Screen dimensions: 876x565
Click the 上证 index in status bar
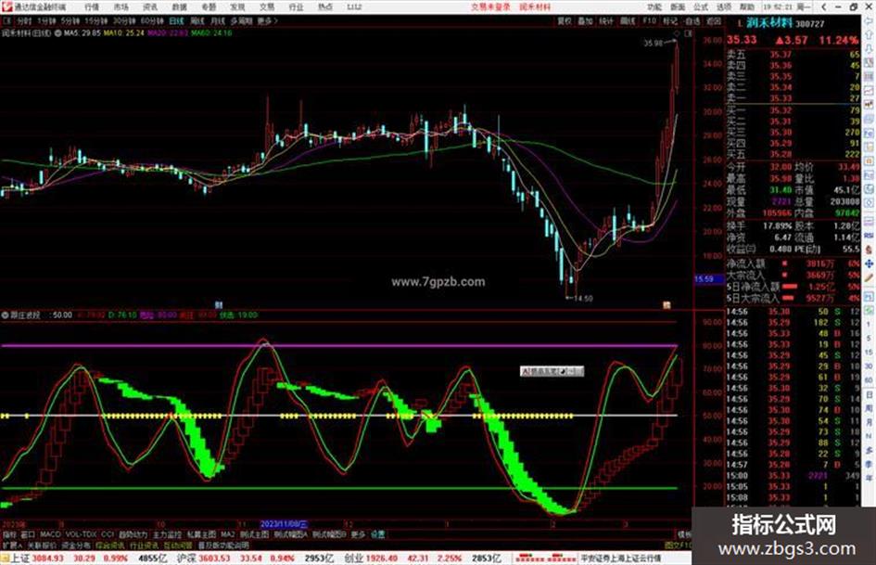pyautogui.click(x=20, y=559)
